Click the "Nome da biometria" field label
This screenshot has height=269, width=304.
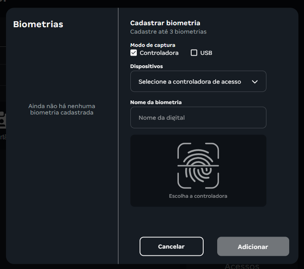(156, 102)
